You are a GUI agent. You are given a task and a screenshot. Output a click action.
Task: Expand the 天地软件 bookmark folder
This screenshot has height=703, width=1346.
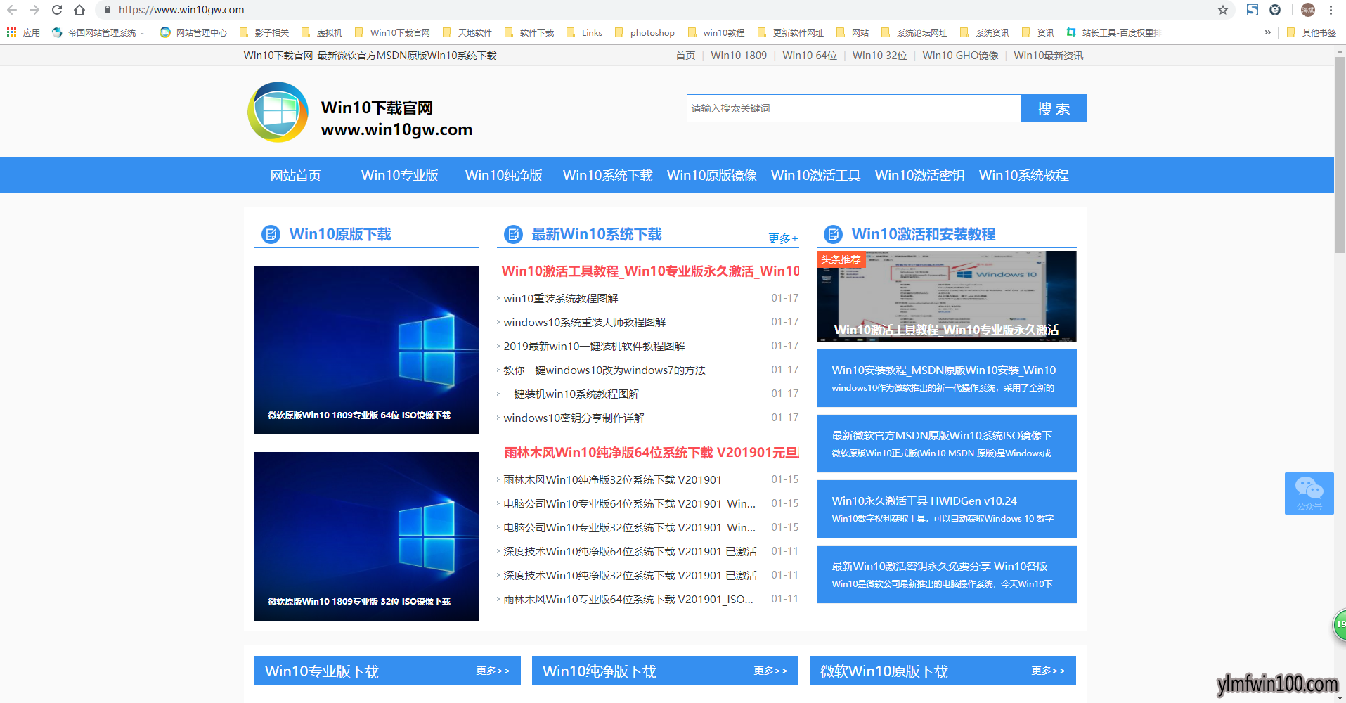(x=467, y=32)
